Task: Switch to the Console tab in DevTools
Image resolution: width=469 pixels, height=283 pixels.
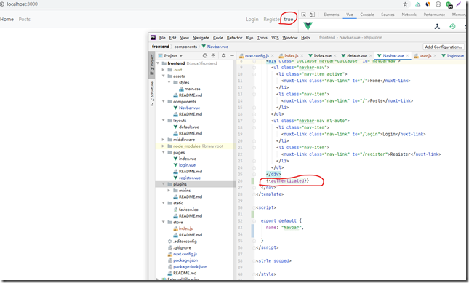Action: (367, 15)
